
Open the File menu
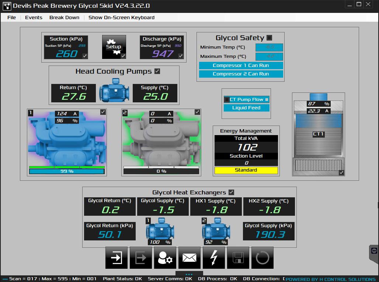[x=11, y=17]
